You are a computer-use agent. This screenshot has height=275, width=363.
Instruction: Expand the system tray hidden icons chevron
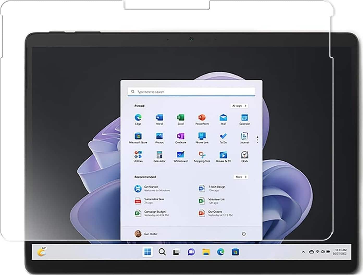(x=303, y=252)
